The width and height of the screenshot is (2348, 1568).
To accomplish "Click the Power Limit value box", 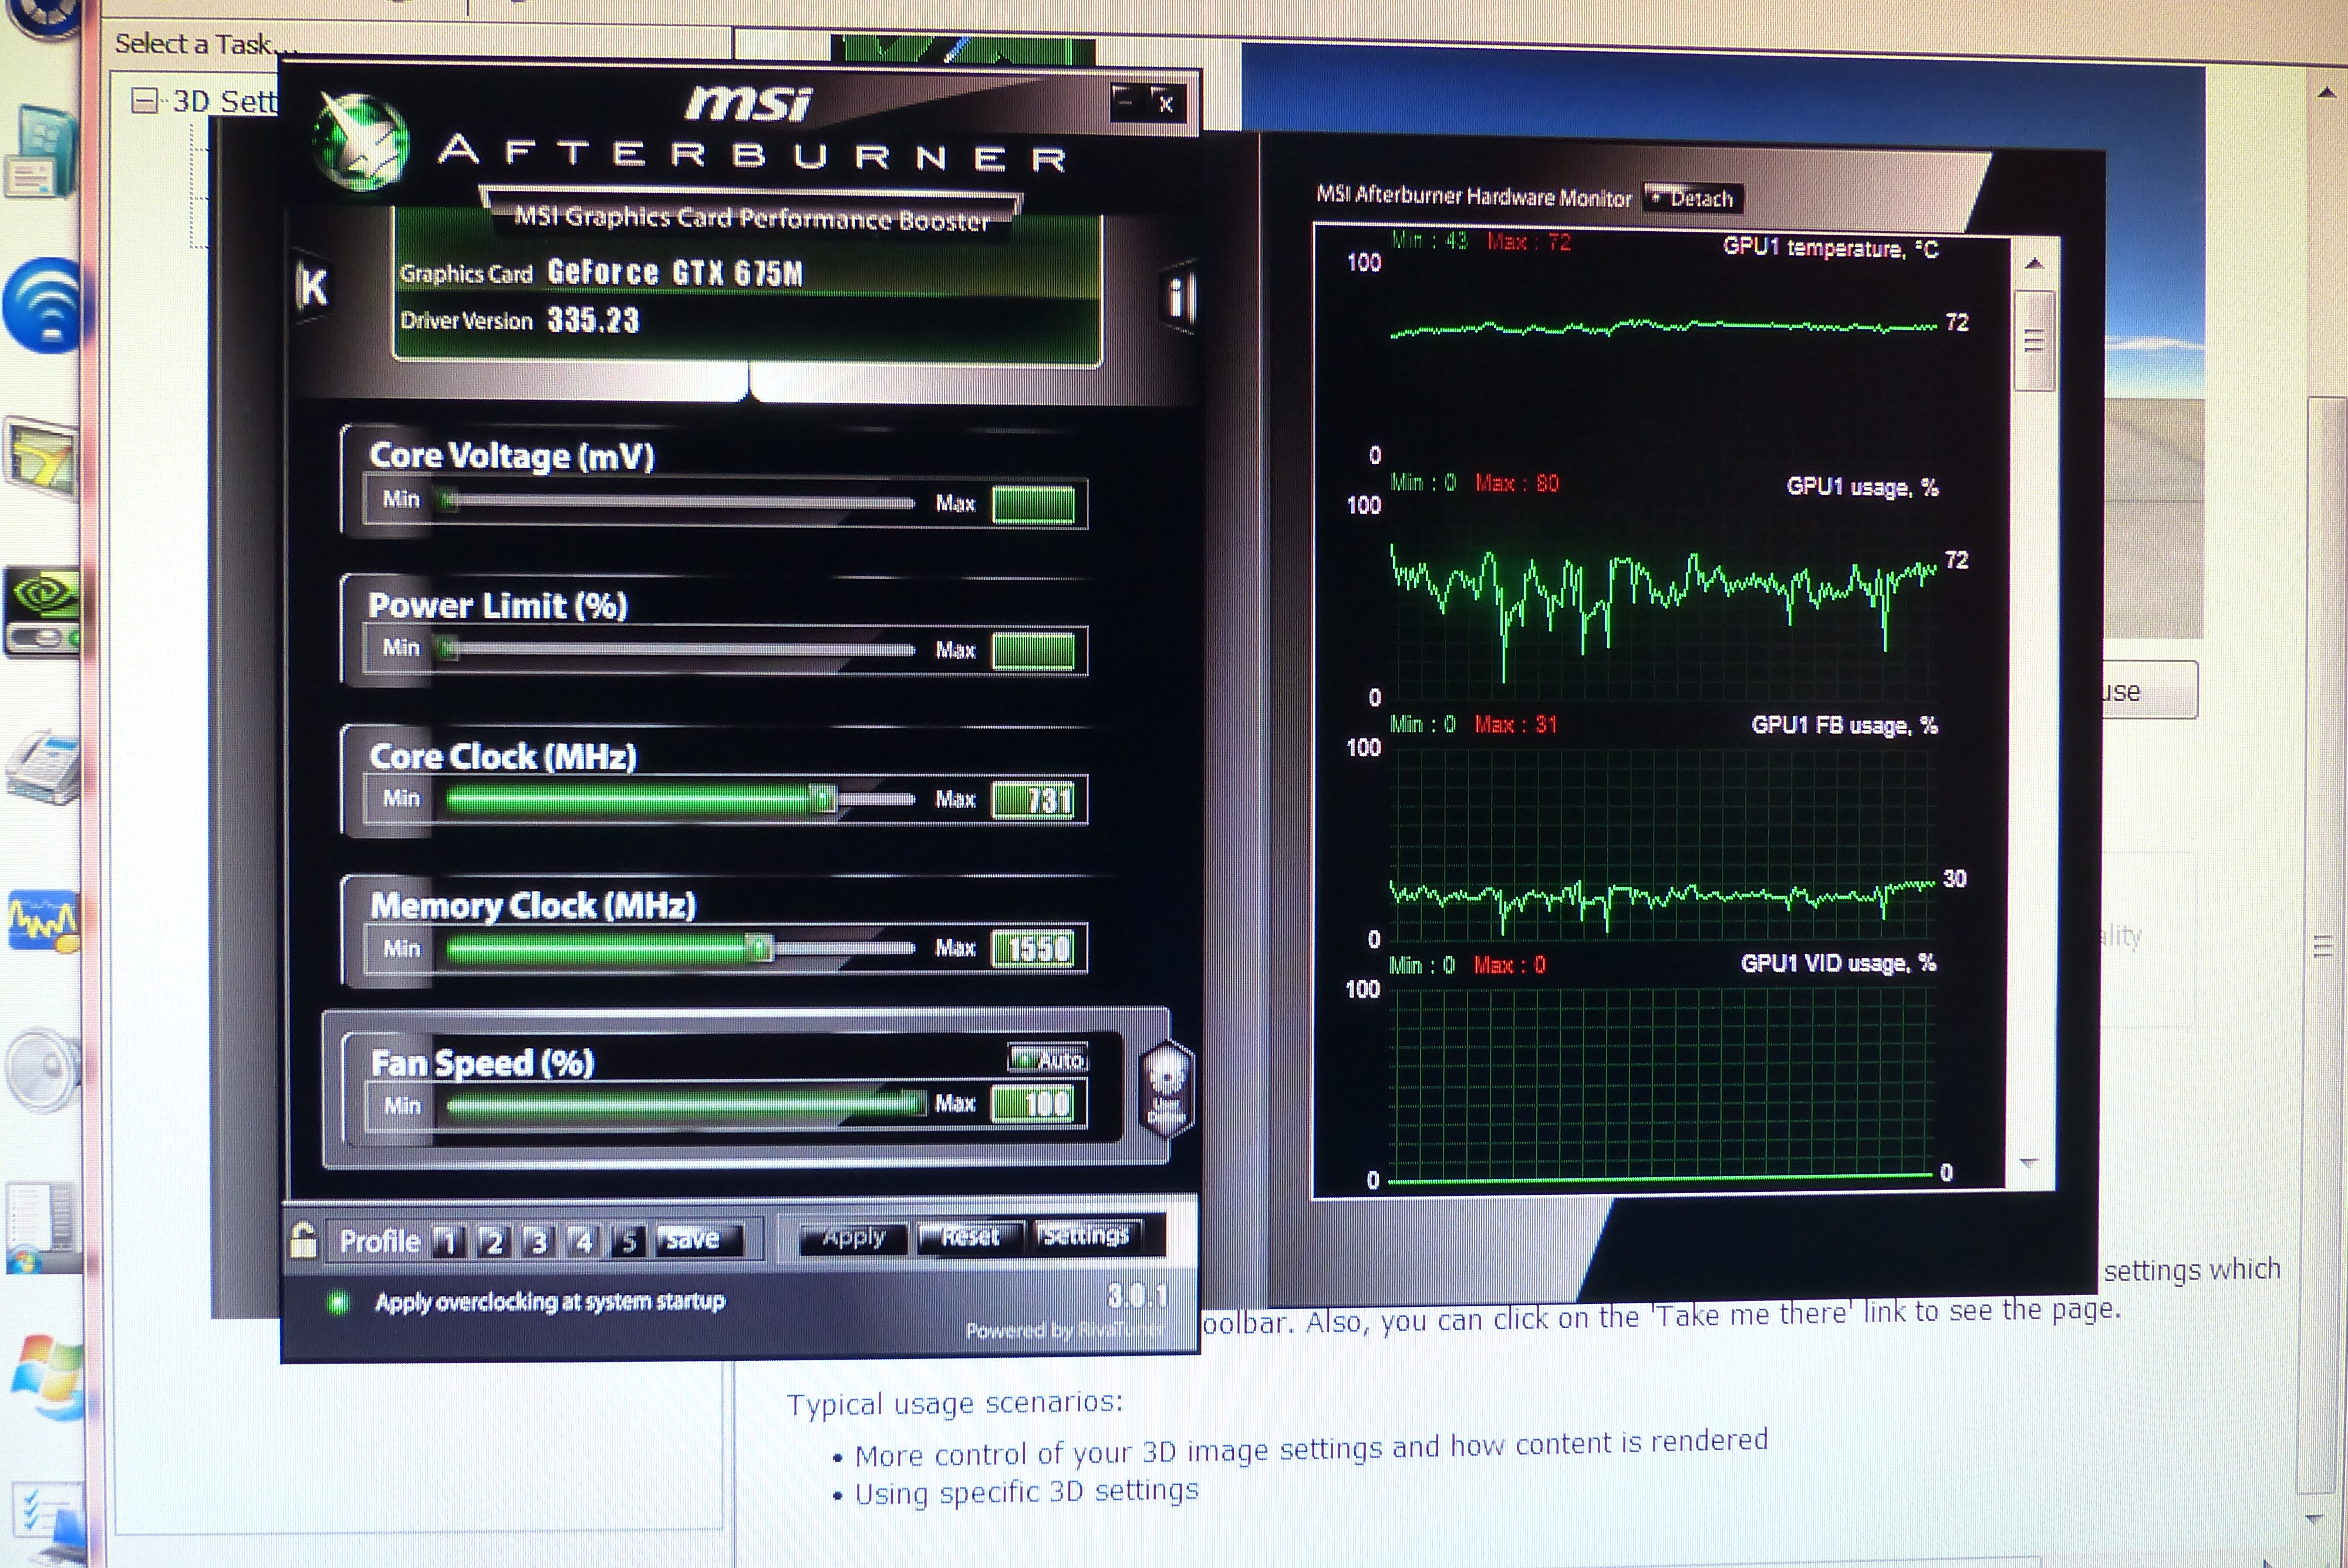I will (1034, 652).
